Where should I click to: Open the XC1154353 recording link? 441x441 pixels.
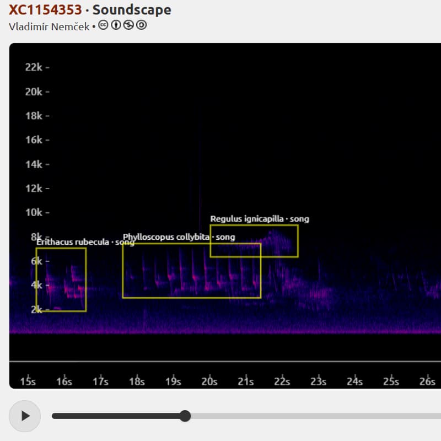45,10
